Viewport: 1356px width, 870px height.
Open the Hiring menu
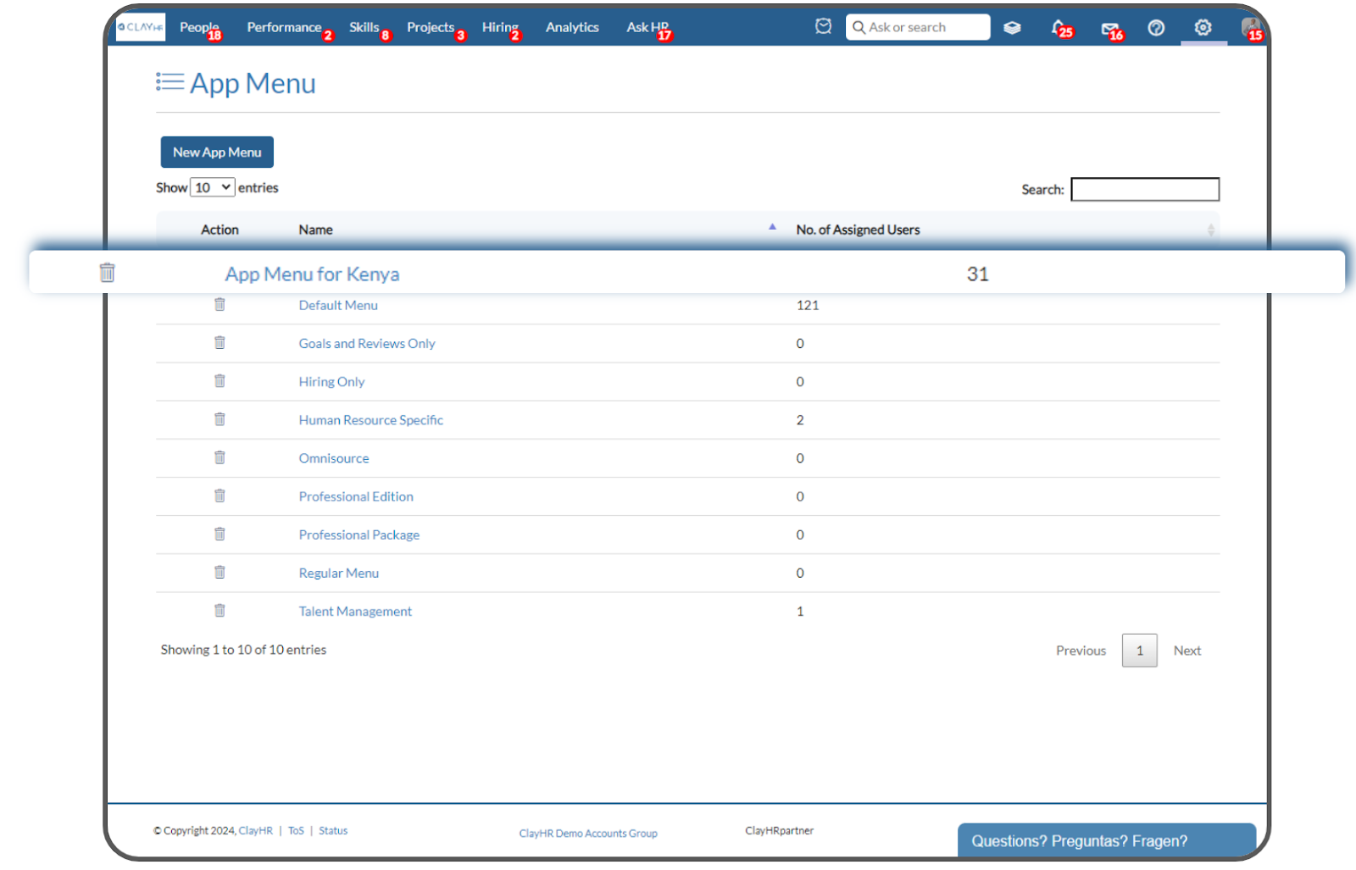coord(500,27)
